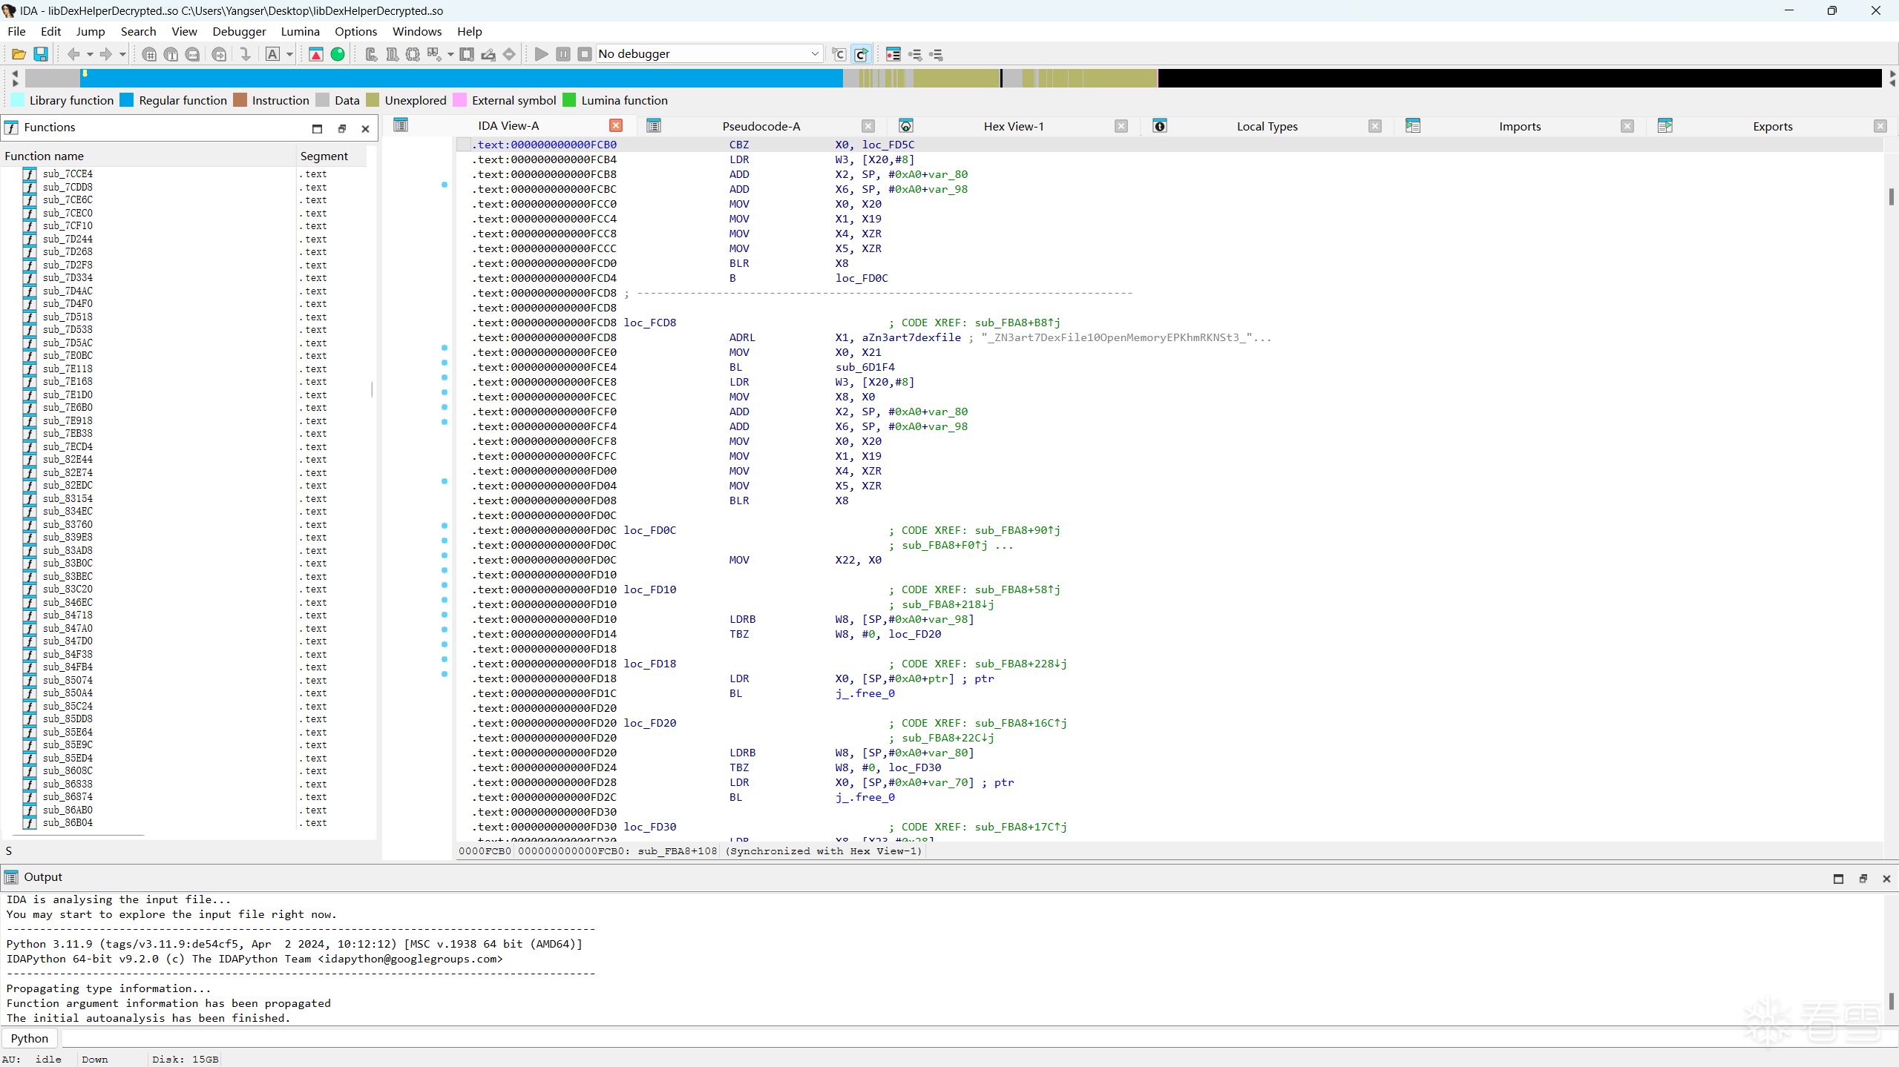Close the Local Types tab
Screen dimensions: 1899x1067
coord(1374,126)
